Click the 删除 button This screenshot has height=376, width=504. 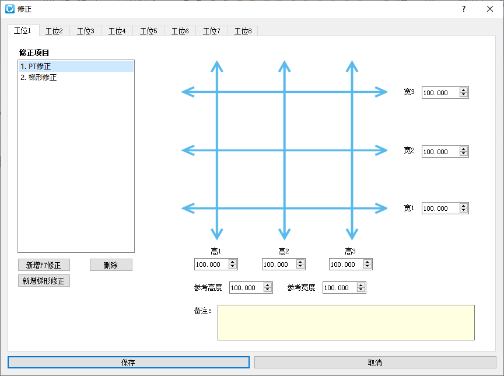tap(111, 265)
